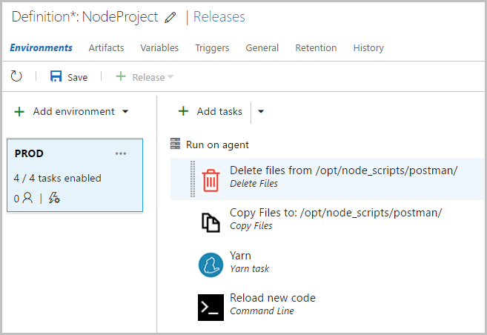
Task: Click the Save button
Action: tap(68, 77)
